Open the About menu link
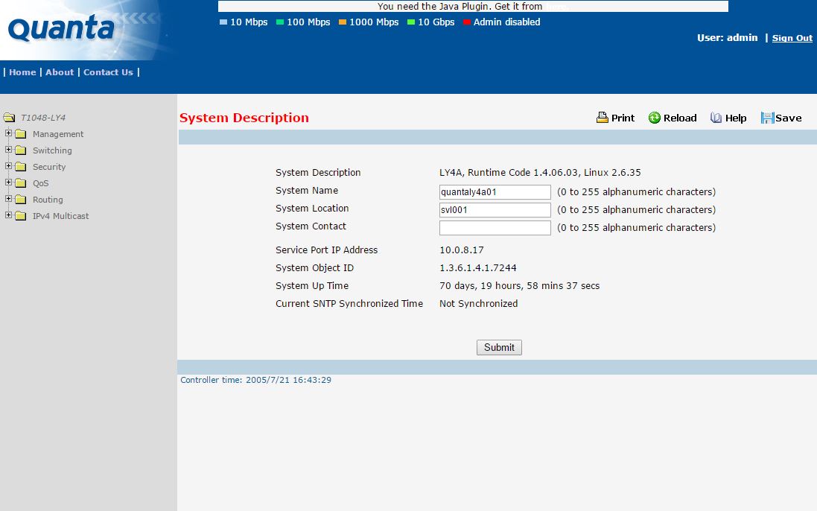 pos(60,72)
